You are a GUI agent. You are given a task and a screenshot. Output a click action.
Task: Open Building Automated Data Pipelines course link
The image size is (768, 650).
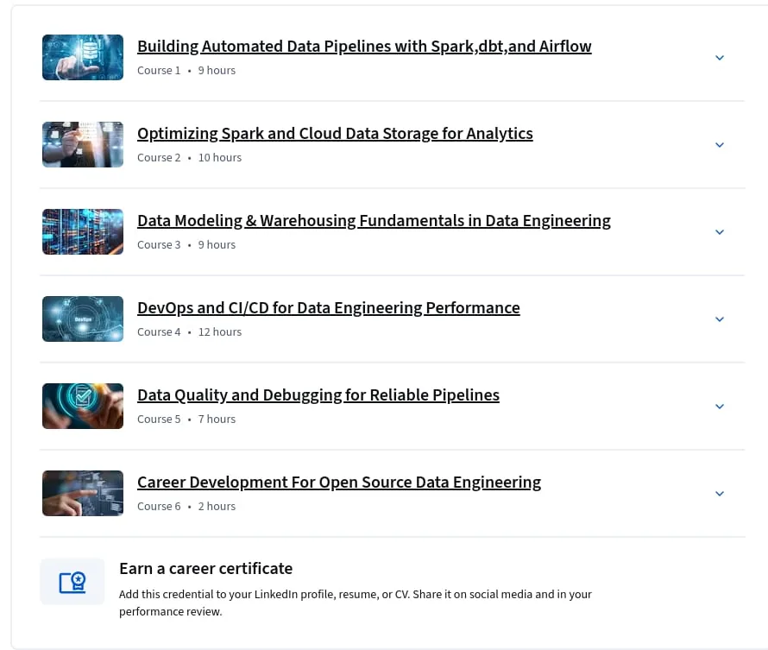364,47
